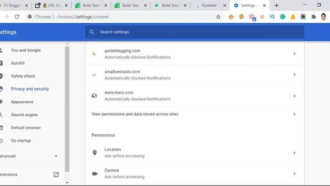This screenshot has height=186, width=330.
Task: Open Appearance settings section
Action: (x=22, y=102)
